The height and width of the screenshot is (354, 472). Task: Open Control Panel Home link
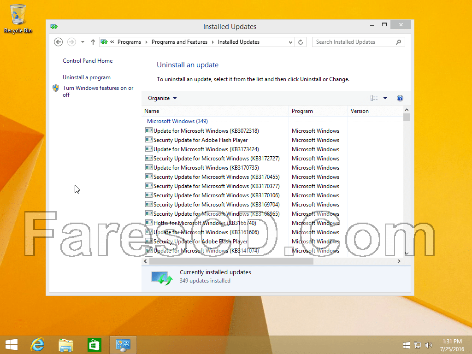coord(88,61)
